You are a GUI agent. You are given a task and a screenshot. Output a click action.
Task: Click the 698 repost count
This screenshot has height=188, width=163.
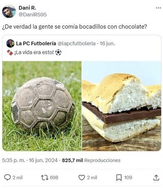[54, 177]
